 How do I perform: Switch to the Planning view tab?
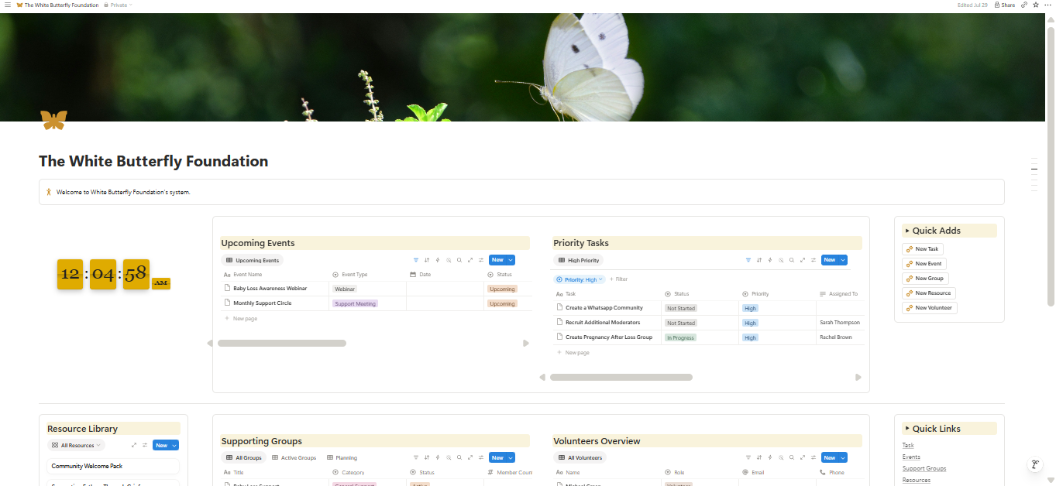coord(342,457)
